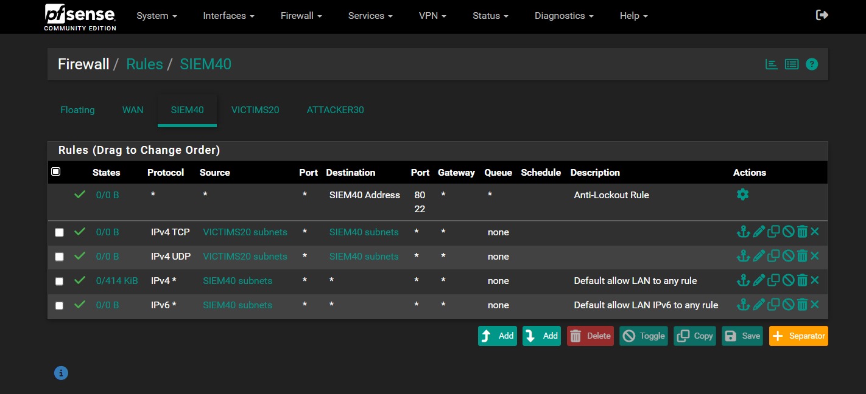Disable the IPv4 UDP rule with the ban icon
This screenshot has height=394, width=866.
coord(788,256)
